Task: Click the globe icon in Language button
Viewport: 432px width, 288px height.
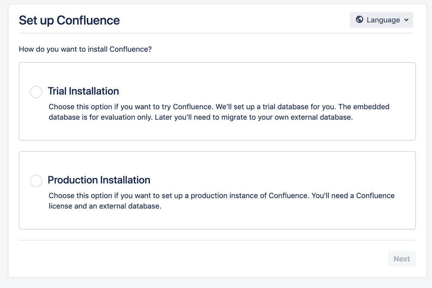Action: pos(359,20)
